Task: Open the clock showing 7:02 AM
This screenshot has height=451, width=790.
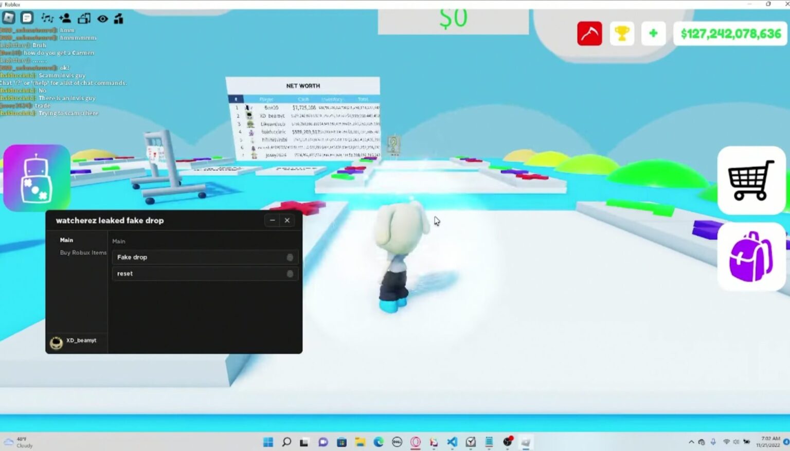Action: [768, 442]
